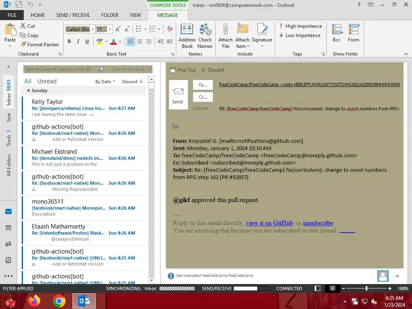Click the info icon about freeCodeCamp
The width and height of the screenshot is (412, 309).
coord(171,276)
